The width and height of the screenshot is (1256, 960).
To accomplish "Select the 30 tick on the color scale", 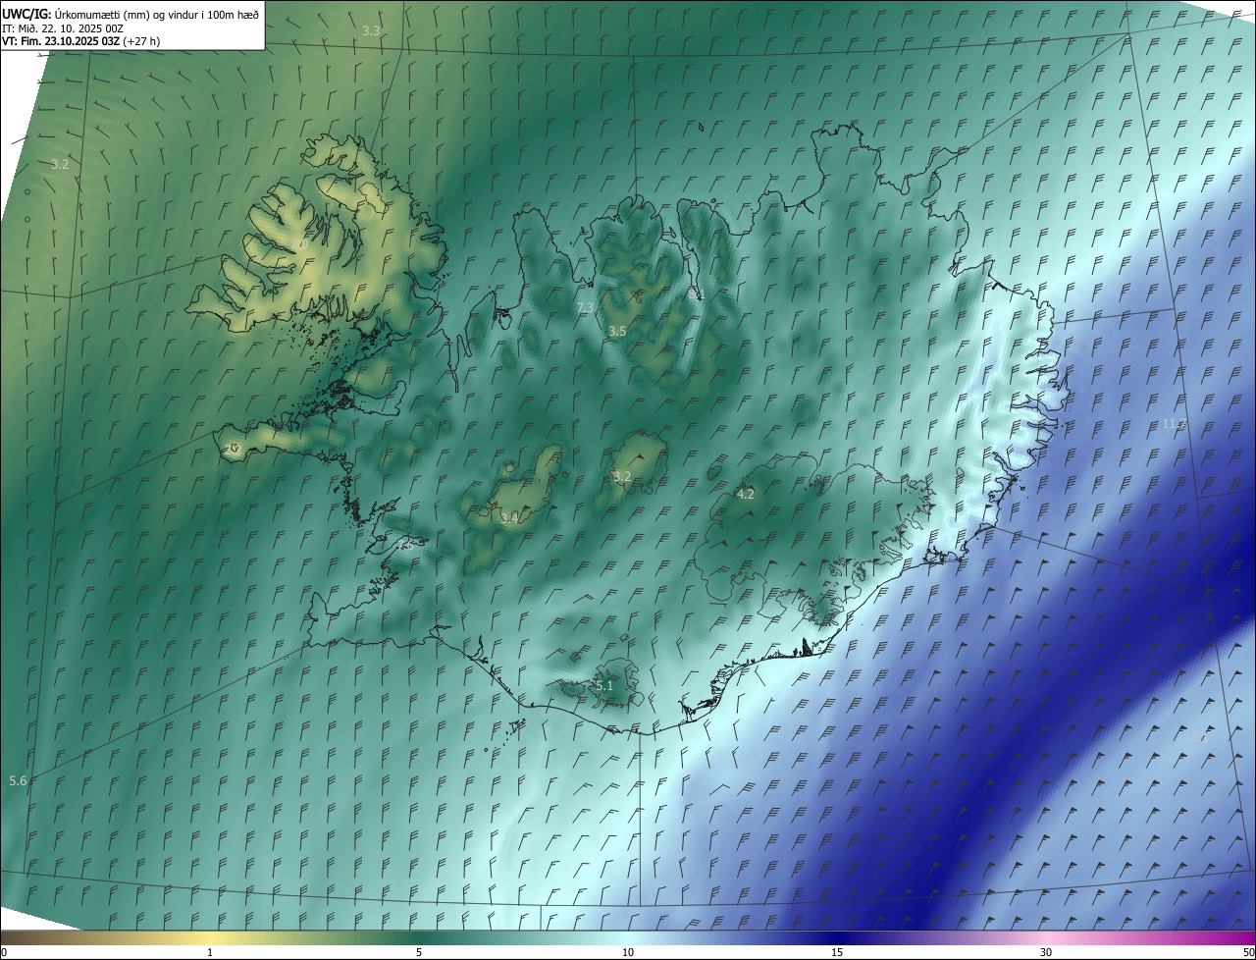I will pyautogui.click(x=1046, y=952).
